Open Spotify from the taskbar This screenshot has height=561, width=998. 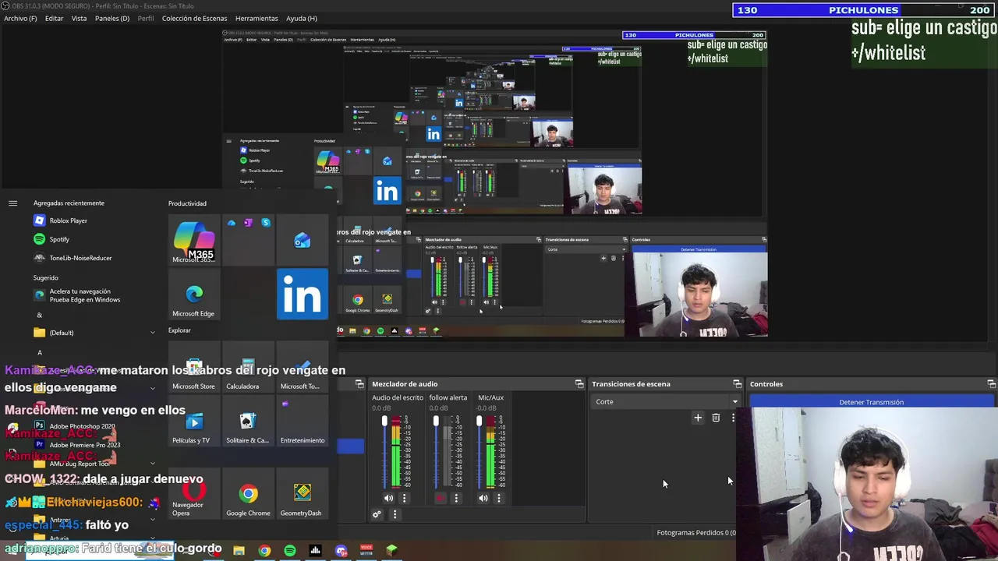[290, 551]
